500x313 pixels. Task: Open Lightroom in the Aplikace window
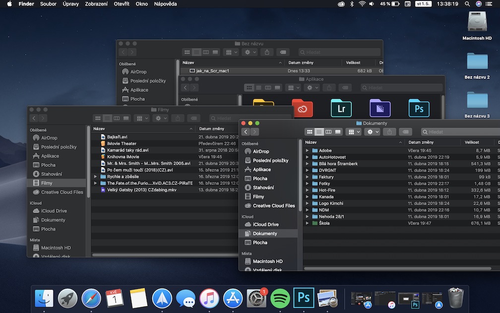point(341,108)
